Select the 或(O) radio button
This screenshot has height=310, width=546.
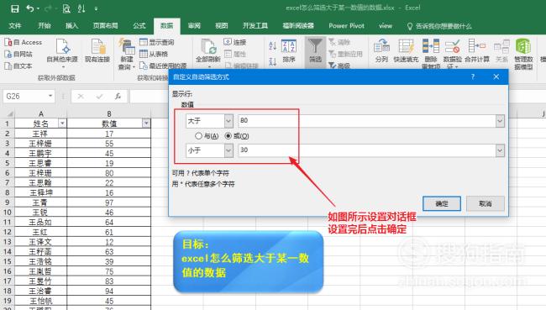tap(228, 136)
